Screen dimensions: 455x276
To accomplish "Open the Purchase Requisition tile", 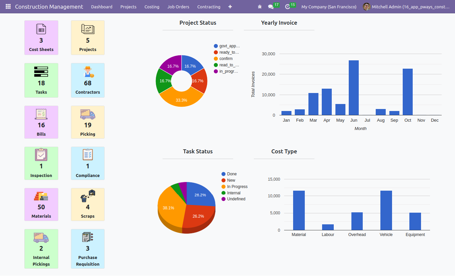I will pos(88,249).
